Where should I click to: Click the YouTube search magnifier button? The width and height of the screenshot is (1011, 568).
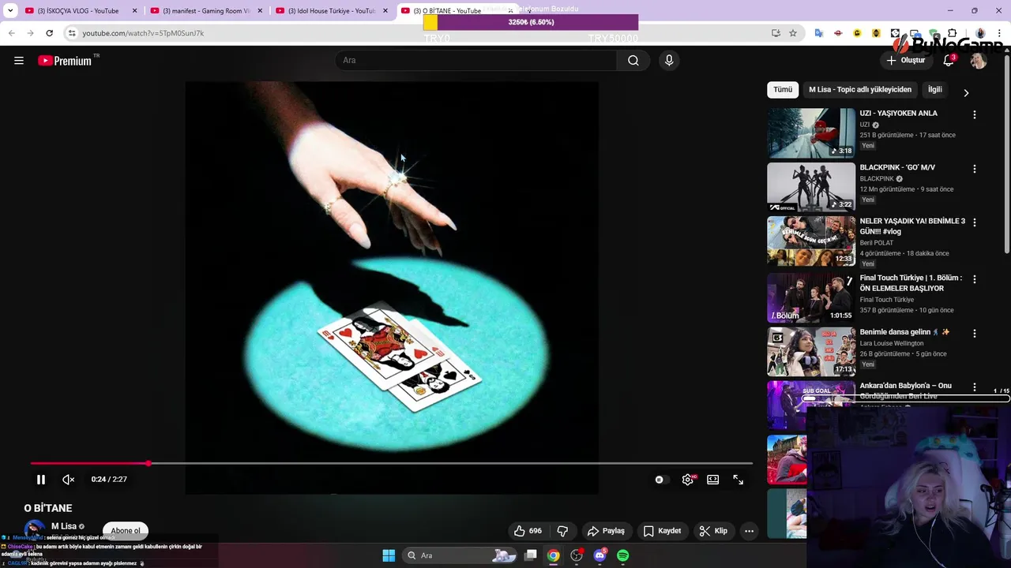point(633,60)
